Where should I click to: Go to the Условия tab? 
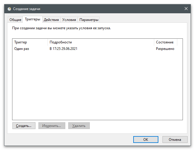[x=69, y=20]
